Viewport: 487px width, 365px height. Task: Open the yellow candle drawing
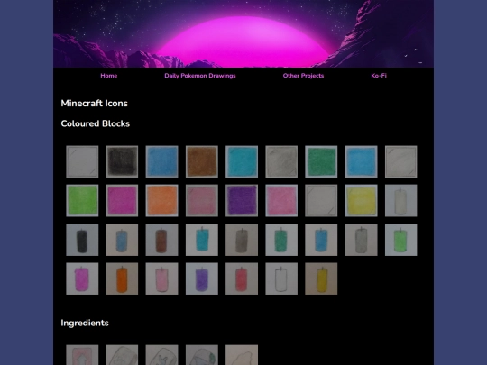pyautogui.click(x=321, y=278)
